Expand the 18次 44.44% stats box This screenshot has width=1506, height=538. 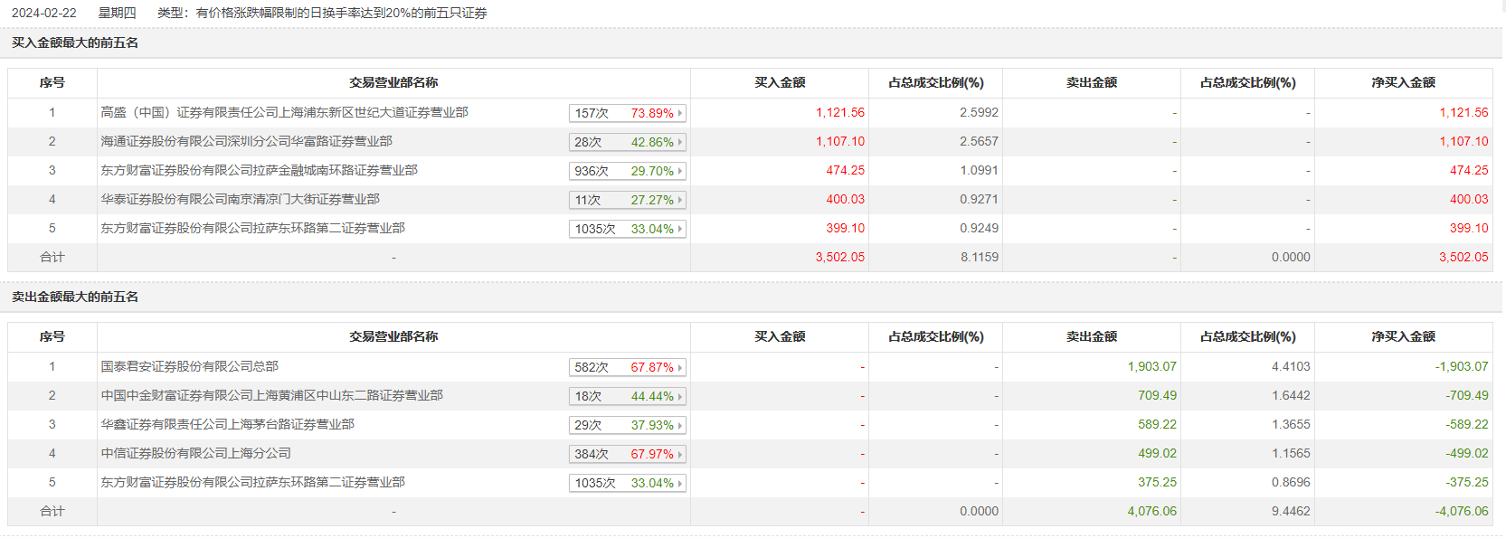(627, 396)
